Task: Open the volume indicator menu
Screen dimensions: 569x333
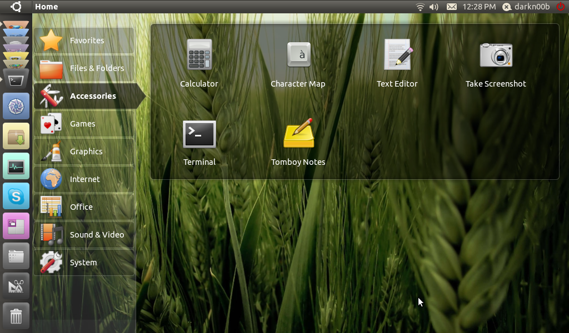Action: pyautogui.click(x=434, y=7)
